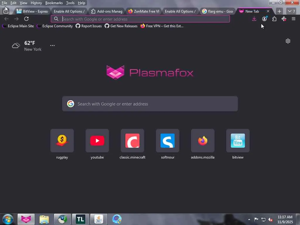The width and height of the screenshot is (300, 225).
Task: Open weather widget three-dots menu
Action: point(52,45)
